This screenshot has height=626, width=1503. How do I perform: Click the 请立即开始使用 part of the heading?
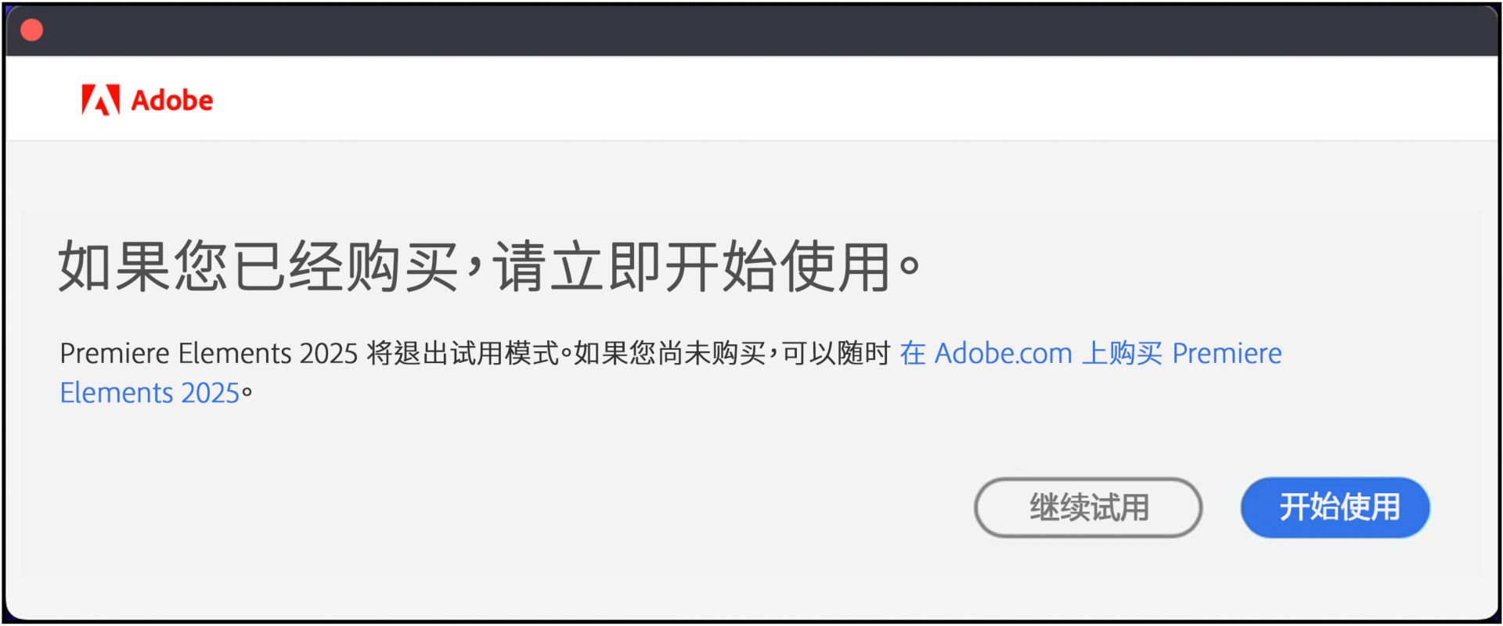pos(691,267)
